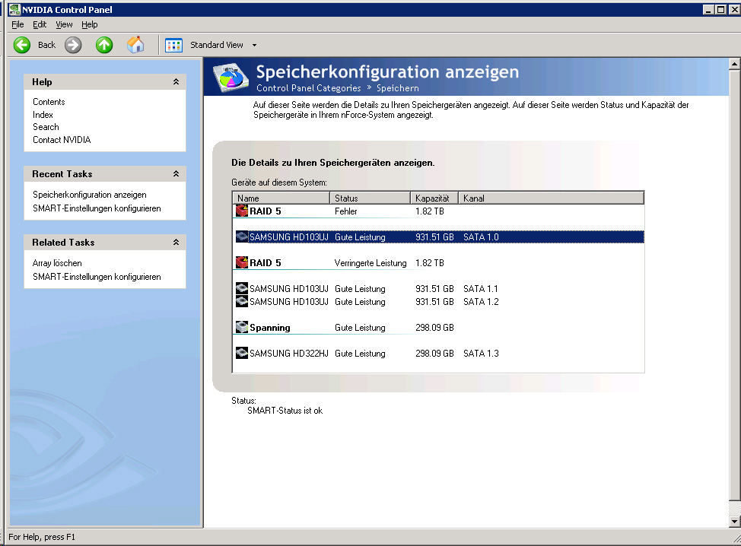Select the SAMSUNG HD103UJ name on SATA 1.2
741x546 pixels.
(x=289, y=301)
